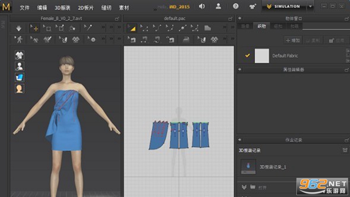Click the fabric list scroll-down arrow

[348, 60]
